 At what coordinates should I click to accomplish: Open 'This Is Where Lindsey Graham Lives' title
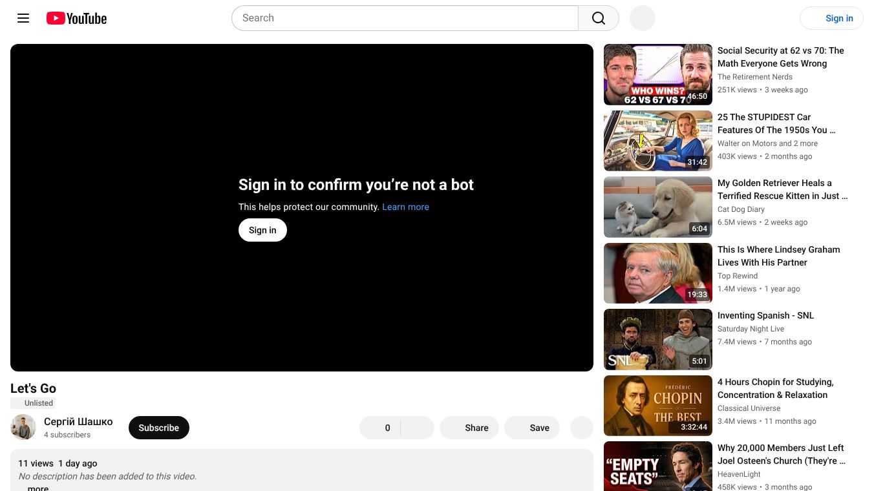coord(779,256)
